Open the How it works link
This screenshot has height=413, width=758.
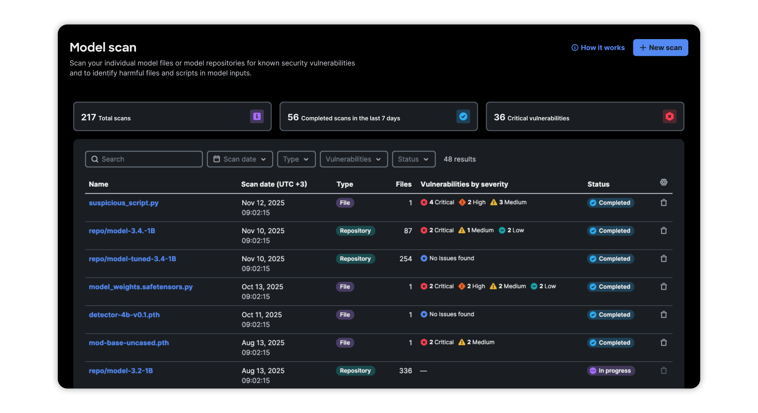603,47
